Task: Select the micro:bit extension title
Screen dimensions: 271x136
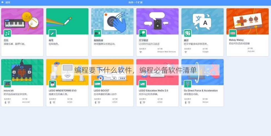Action: click(9, 90)
